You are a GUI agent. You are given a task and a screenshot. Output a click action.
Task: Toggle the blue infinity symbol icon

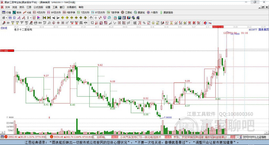210,23
